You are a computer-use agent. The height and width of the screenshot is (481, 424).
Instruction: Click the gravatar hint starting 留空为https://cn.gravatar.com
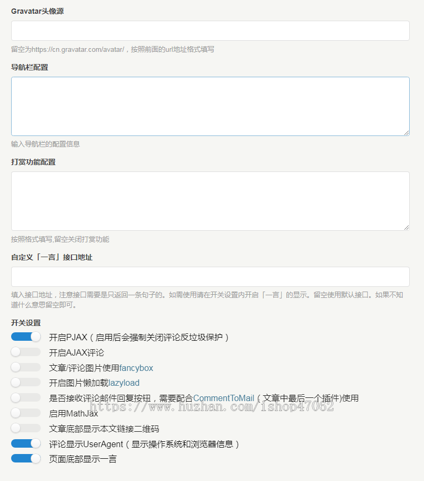point(113,49)
